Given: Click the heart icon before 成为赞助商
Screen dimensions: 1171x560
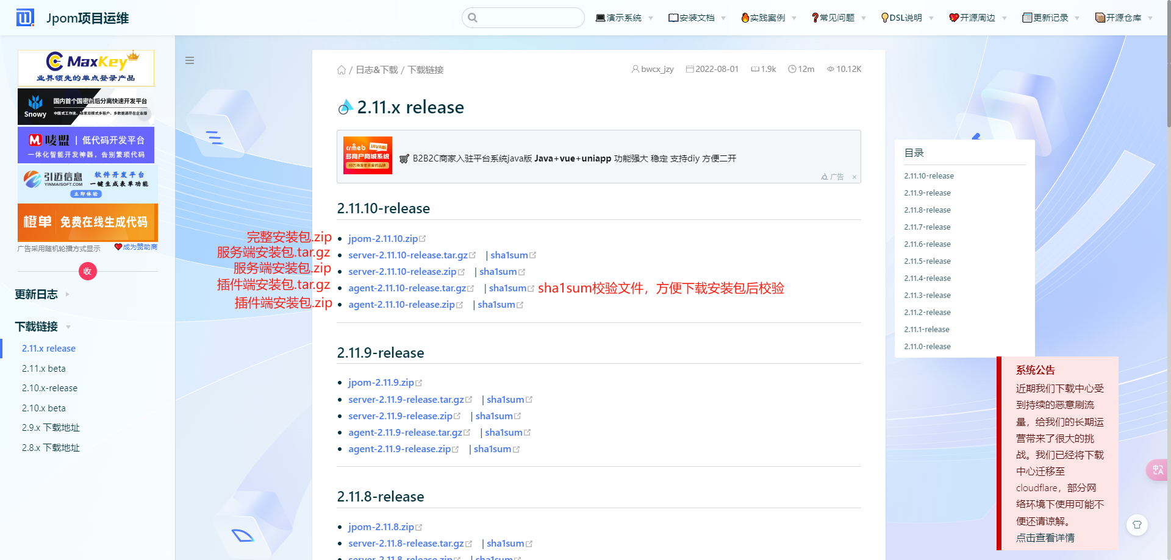Looking at the screenshot, I should coord(118,247).
